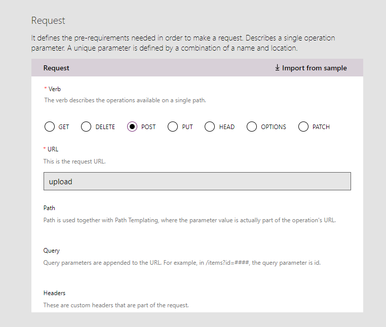The width and height of the screenshot is (386, 327).
Task: Choose the DELETE verb option
Action: pyautogui.click(x=86, y=127)
